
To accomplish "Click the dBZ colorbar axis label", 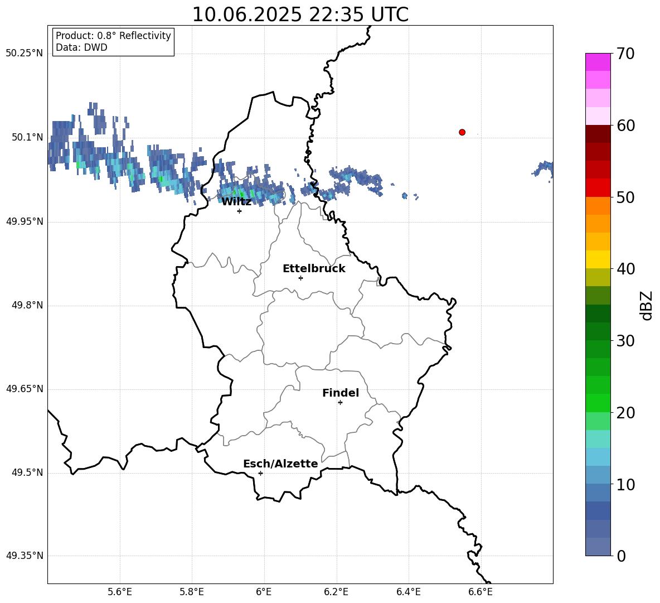I will pos(646,305).
